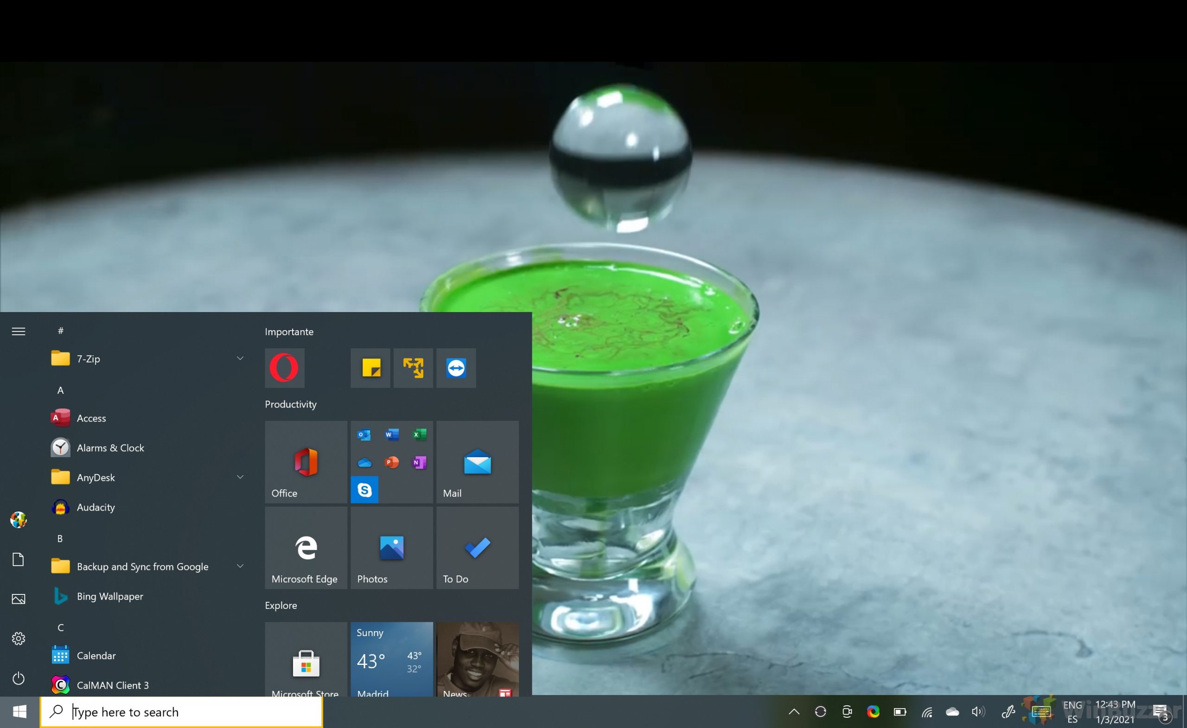
Task: Expand the AnyDesk folder chevron
Action: (x=240, y=477)
